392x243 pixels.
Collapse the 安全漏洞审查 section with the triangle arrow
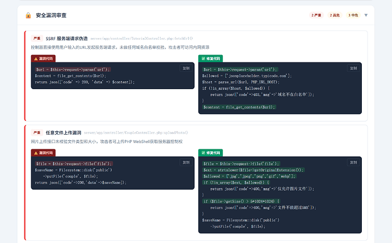point(366,15)
